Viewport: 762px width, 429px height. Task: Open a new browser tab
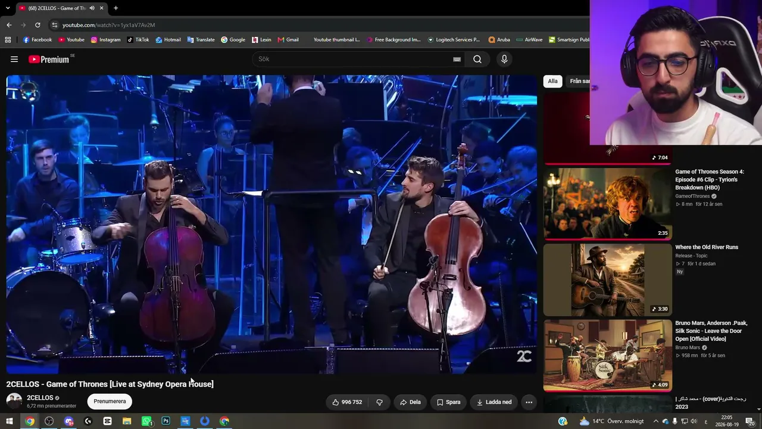coord(115,8)
